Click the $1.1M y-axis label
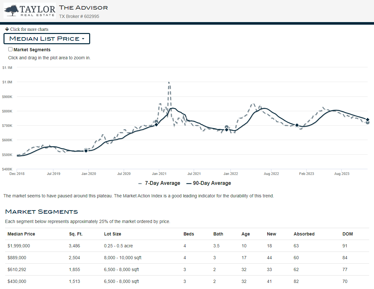 click(x=7, y=68)
